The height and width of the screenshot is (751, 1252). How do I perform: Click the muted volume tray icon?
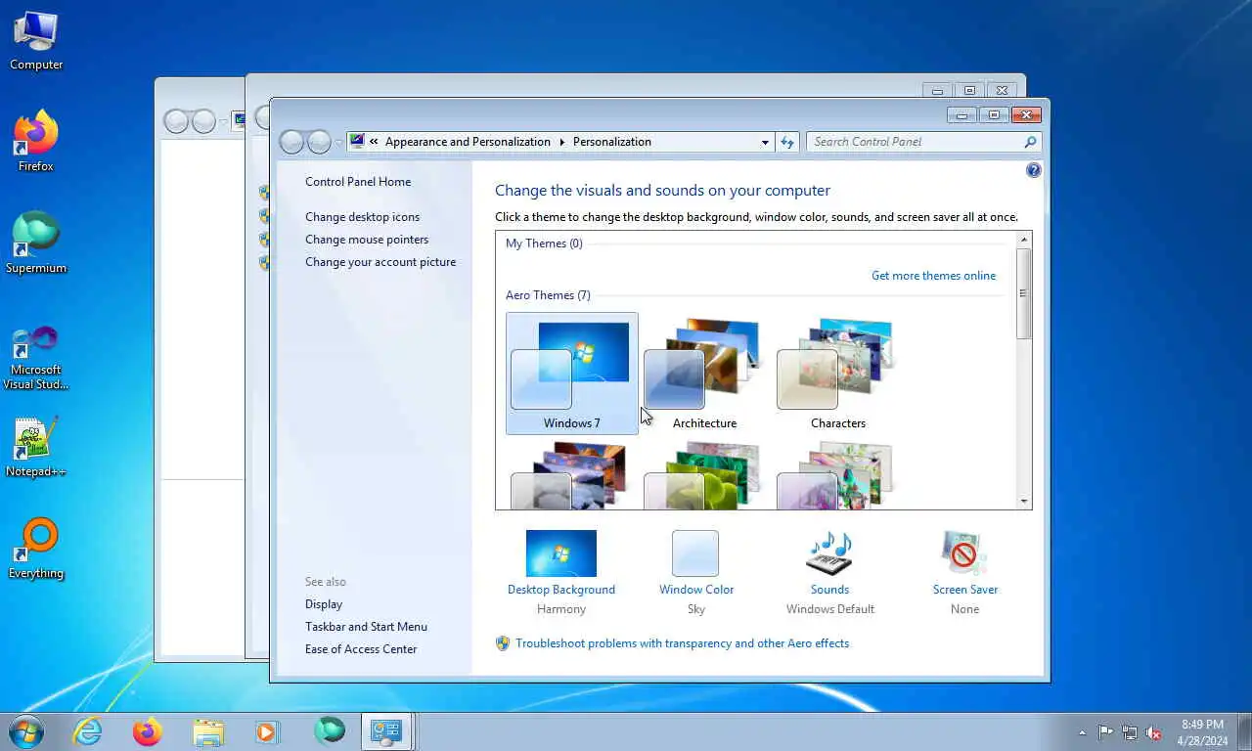coord(1154,732)
